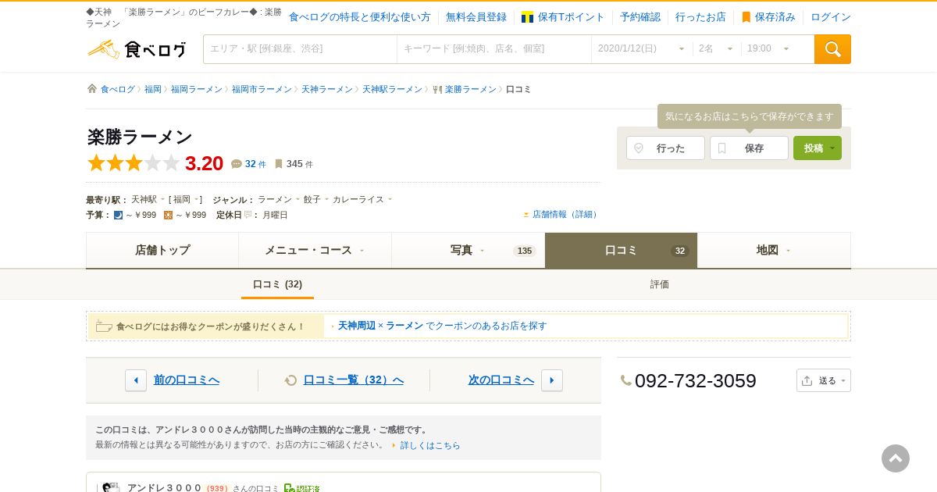Screen dimensions: 937x492
Task: Click reviewer name アンドレ３０００
Action: 164,487
